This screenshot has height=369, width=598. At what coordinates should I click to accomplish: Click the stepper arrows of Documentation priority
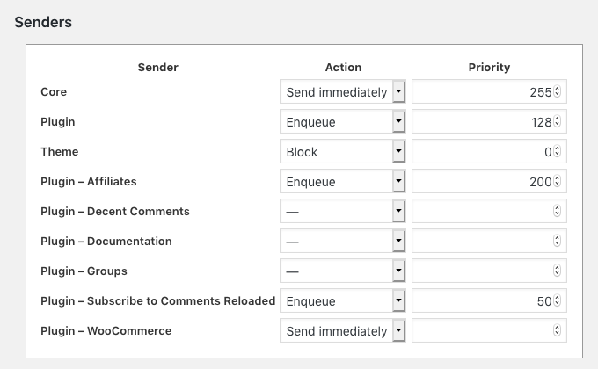click(557, 241)
